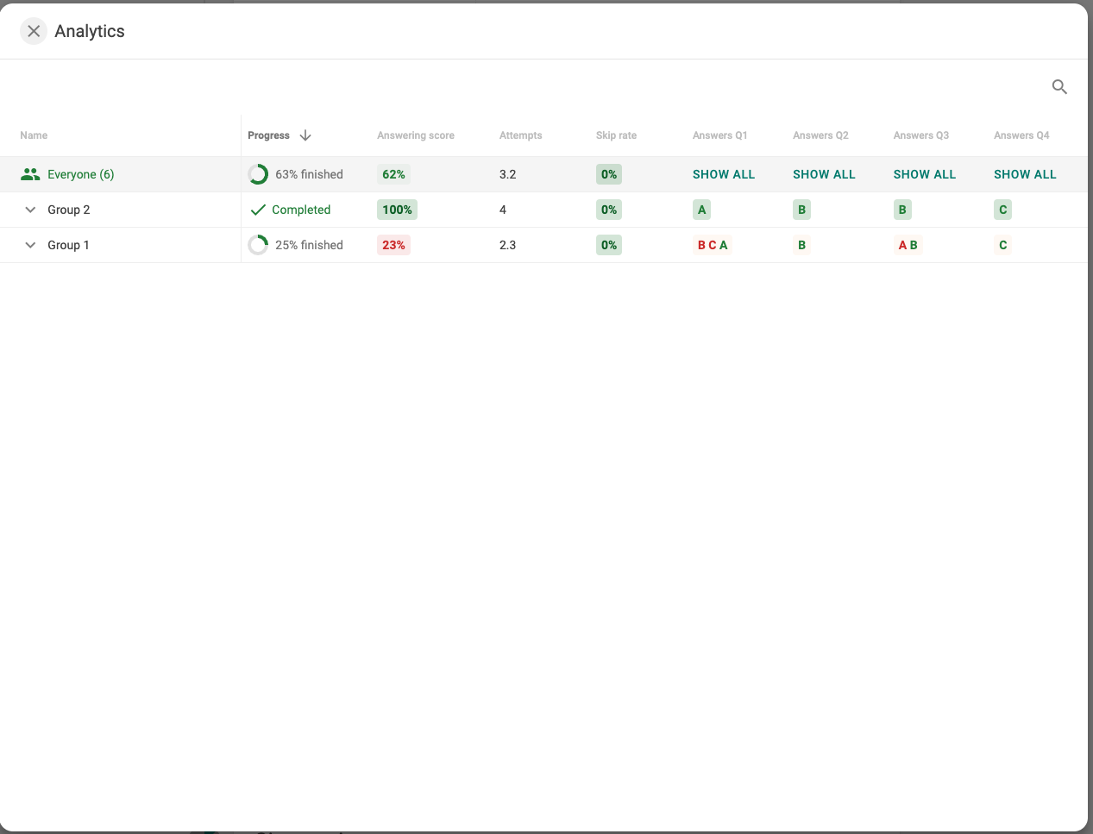This screenshot has width=1093, height=834.
Task: Expand the Group 1 row
Action: coord(30,245)
